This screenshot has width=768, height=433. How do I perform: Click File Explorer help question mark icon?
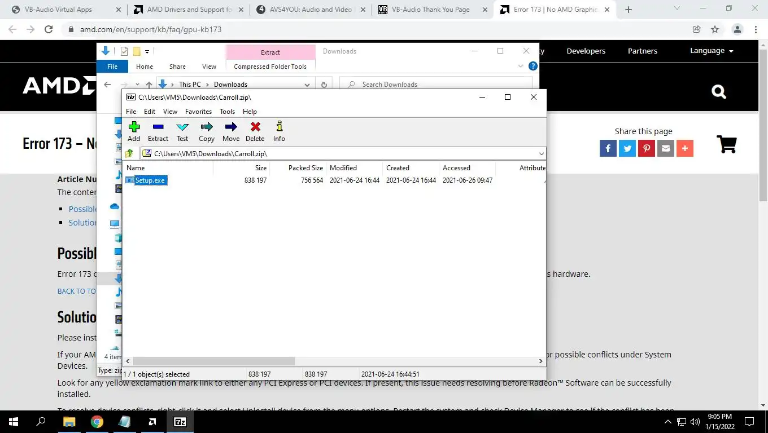point(533,66)
